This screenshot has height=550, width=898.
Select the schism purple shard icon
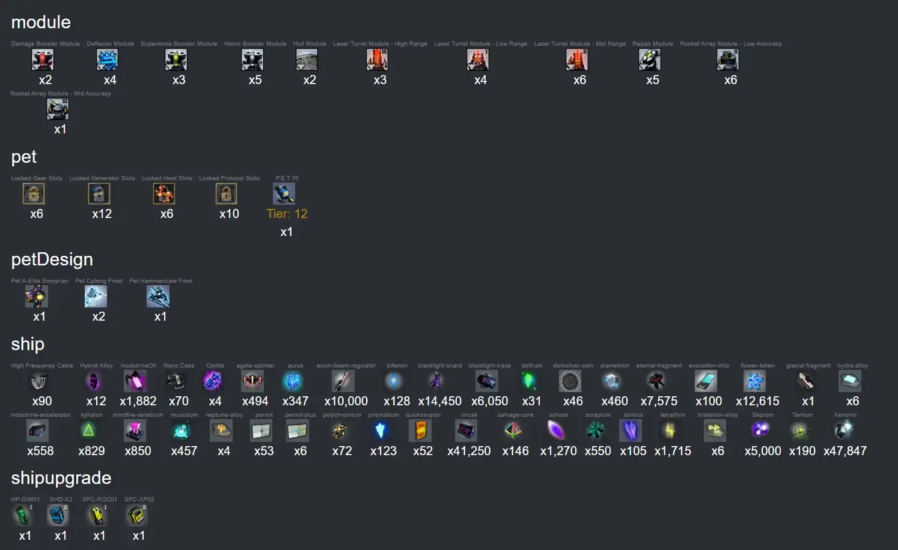(556, 431)
